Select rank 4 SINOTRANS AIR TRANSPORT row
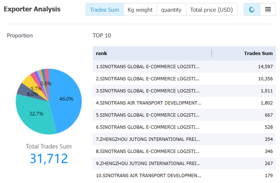280x183 pixels. coord(184,103)
